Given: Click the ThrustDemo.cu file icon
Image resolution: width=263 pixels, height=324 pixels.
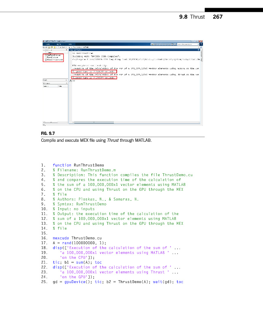Looking at the screenshot, I should point(44,58).
